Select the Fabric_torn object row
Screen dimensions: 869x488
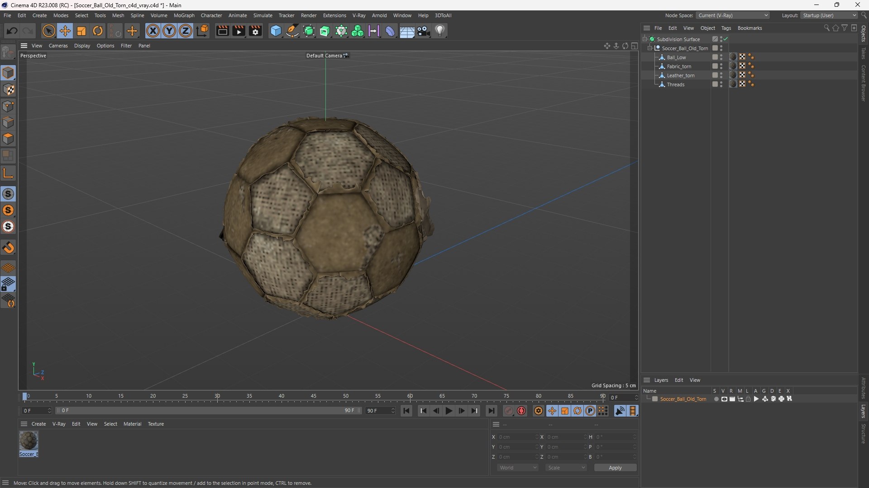[679, 66]
